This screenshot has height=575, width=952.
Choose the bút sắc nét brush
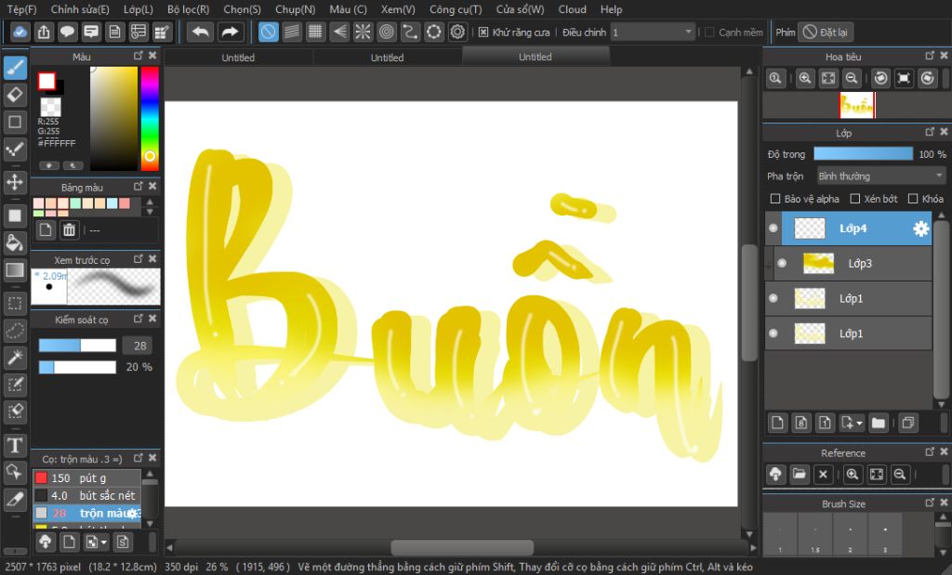(x=86, y=495)
